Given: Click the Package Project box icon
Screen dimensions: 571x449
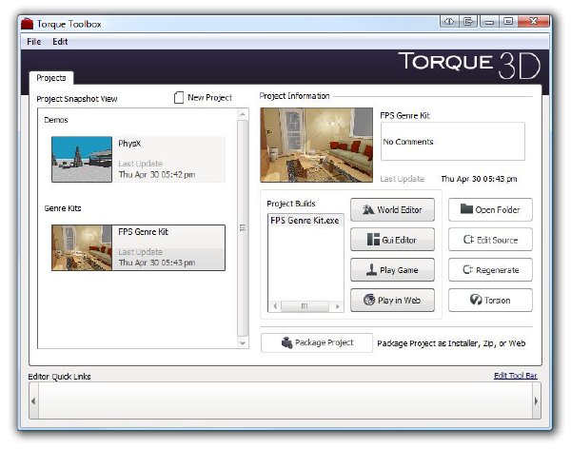Looking at the screenshot, I should click(x=287, y=342).
